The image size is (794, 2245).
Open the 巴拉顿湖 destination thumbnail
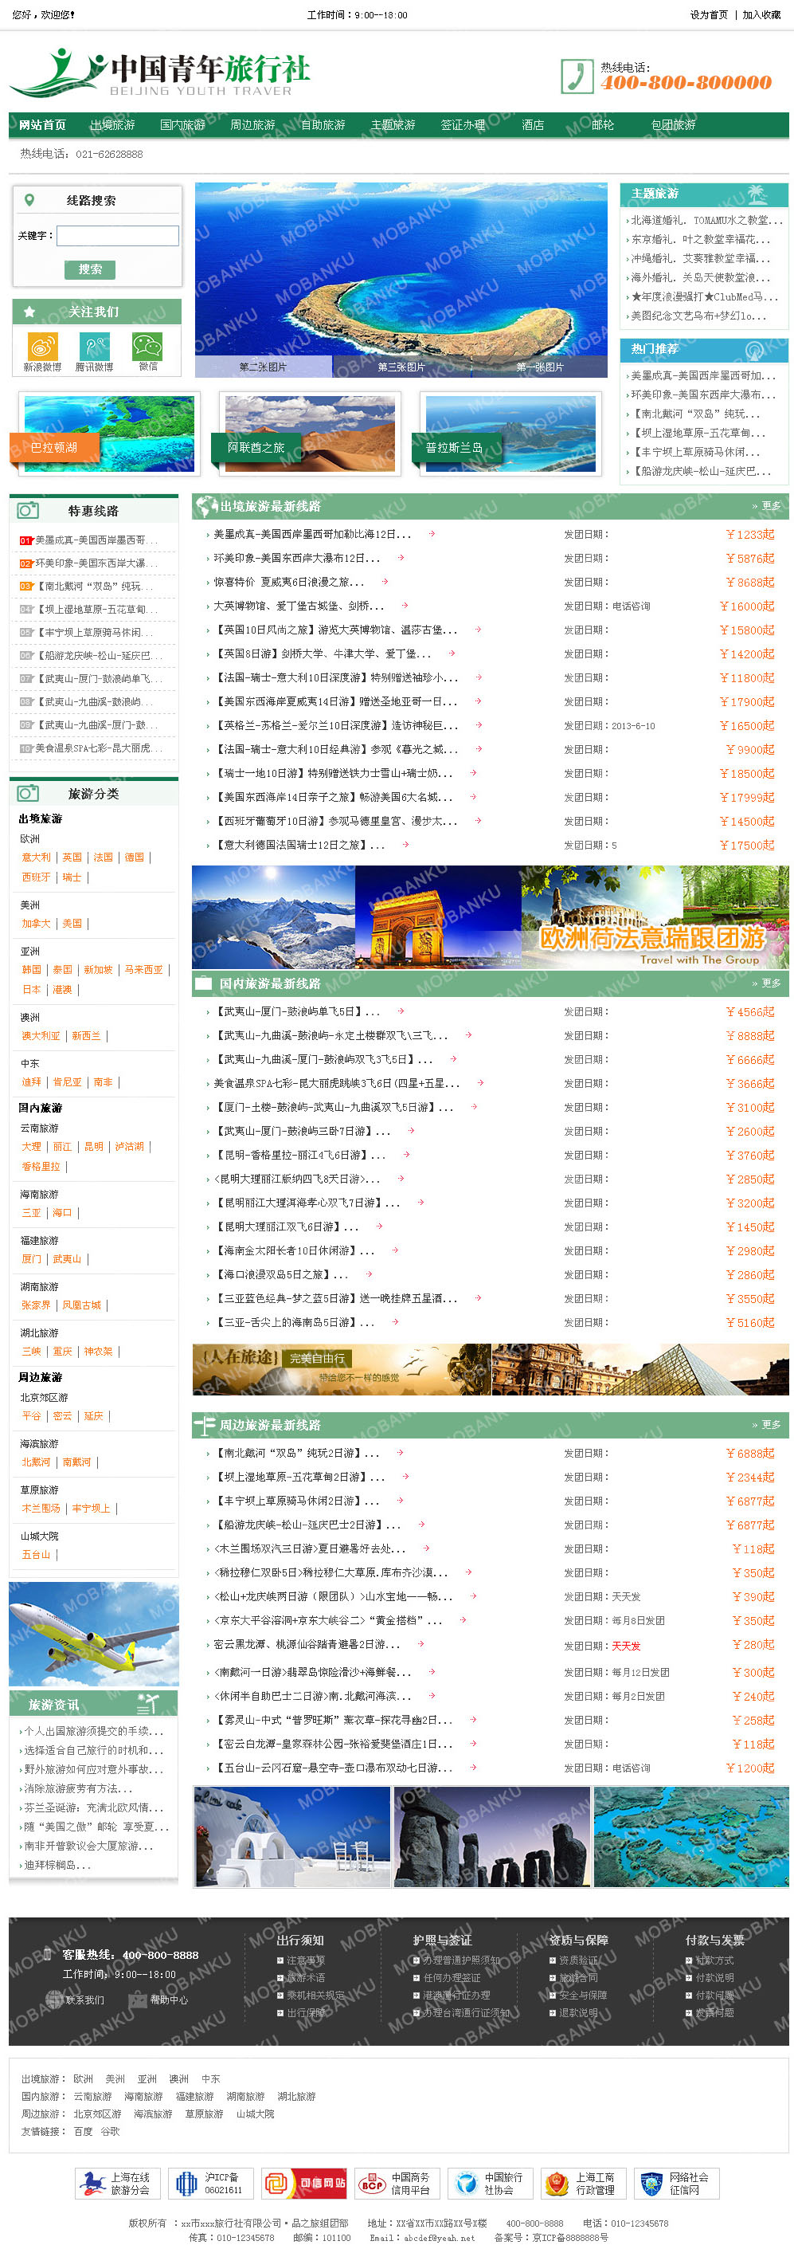(x=109, y=433)
